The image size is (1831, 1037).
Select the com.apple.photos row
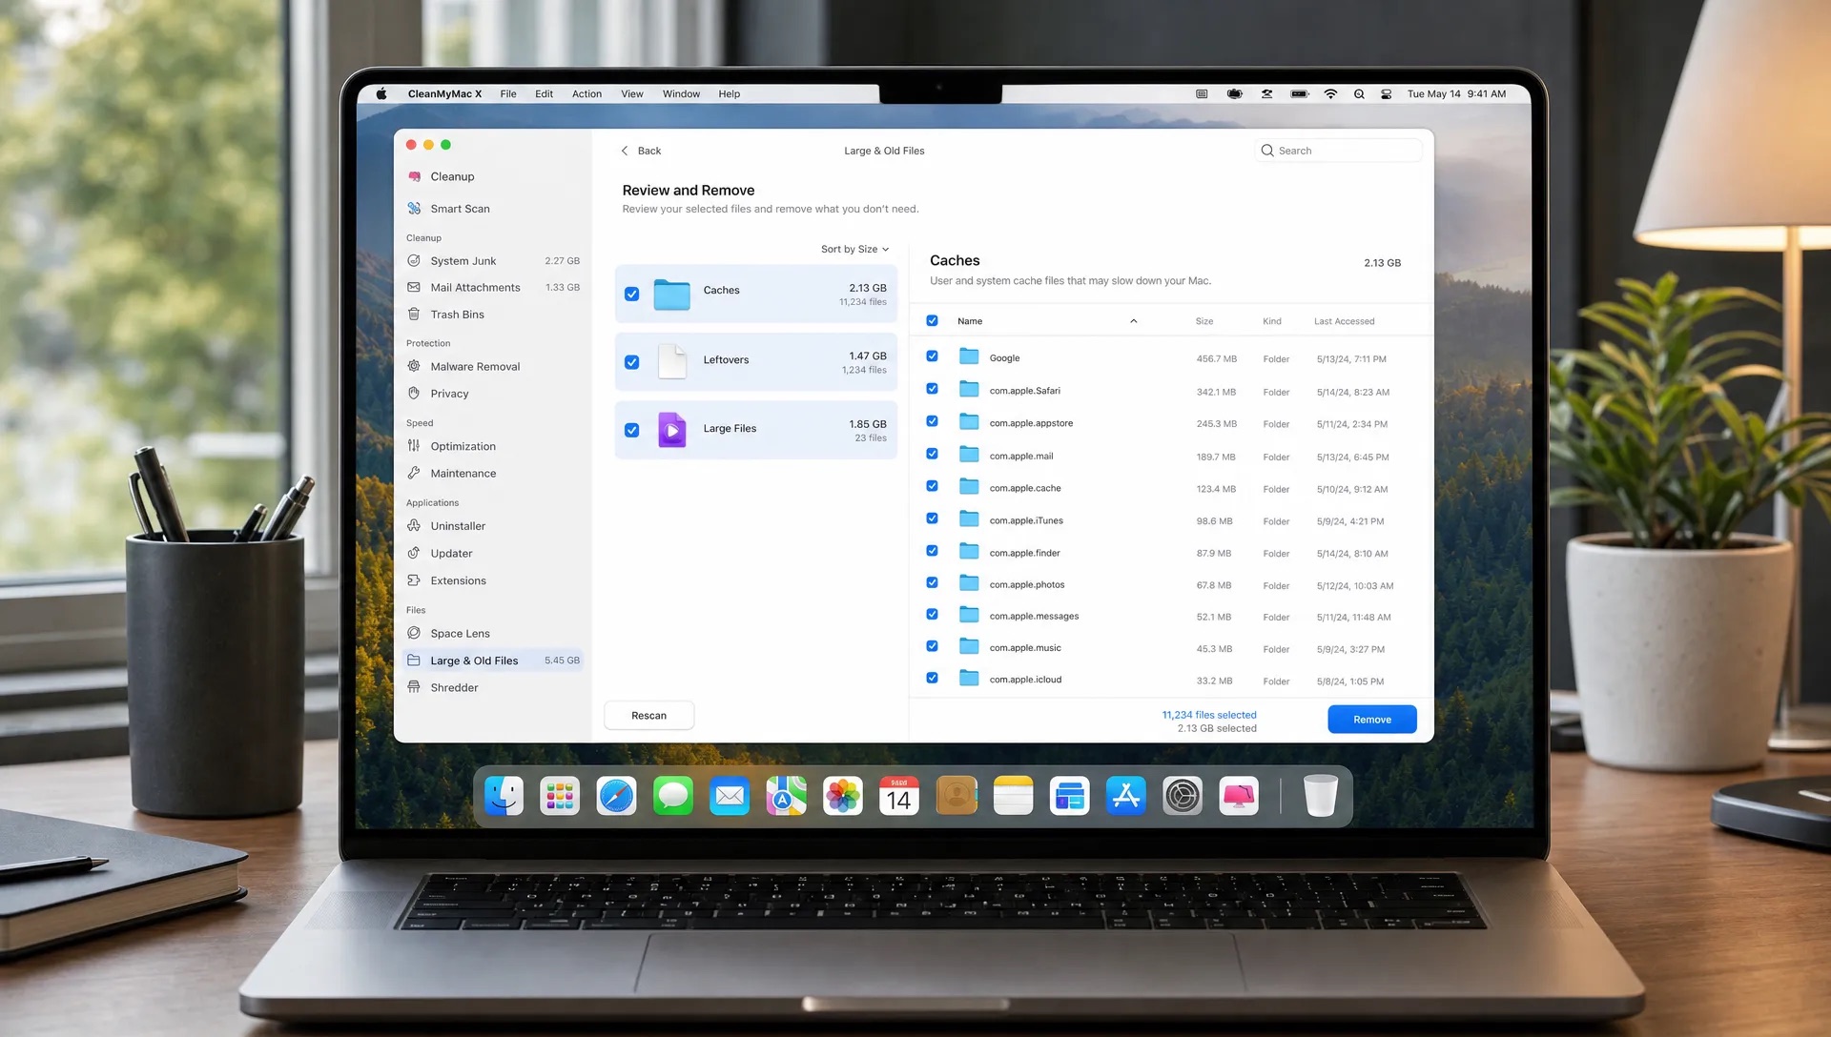coord(1170,584)
